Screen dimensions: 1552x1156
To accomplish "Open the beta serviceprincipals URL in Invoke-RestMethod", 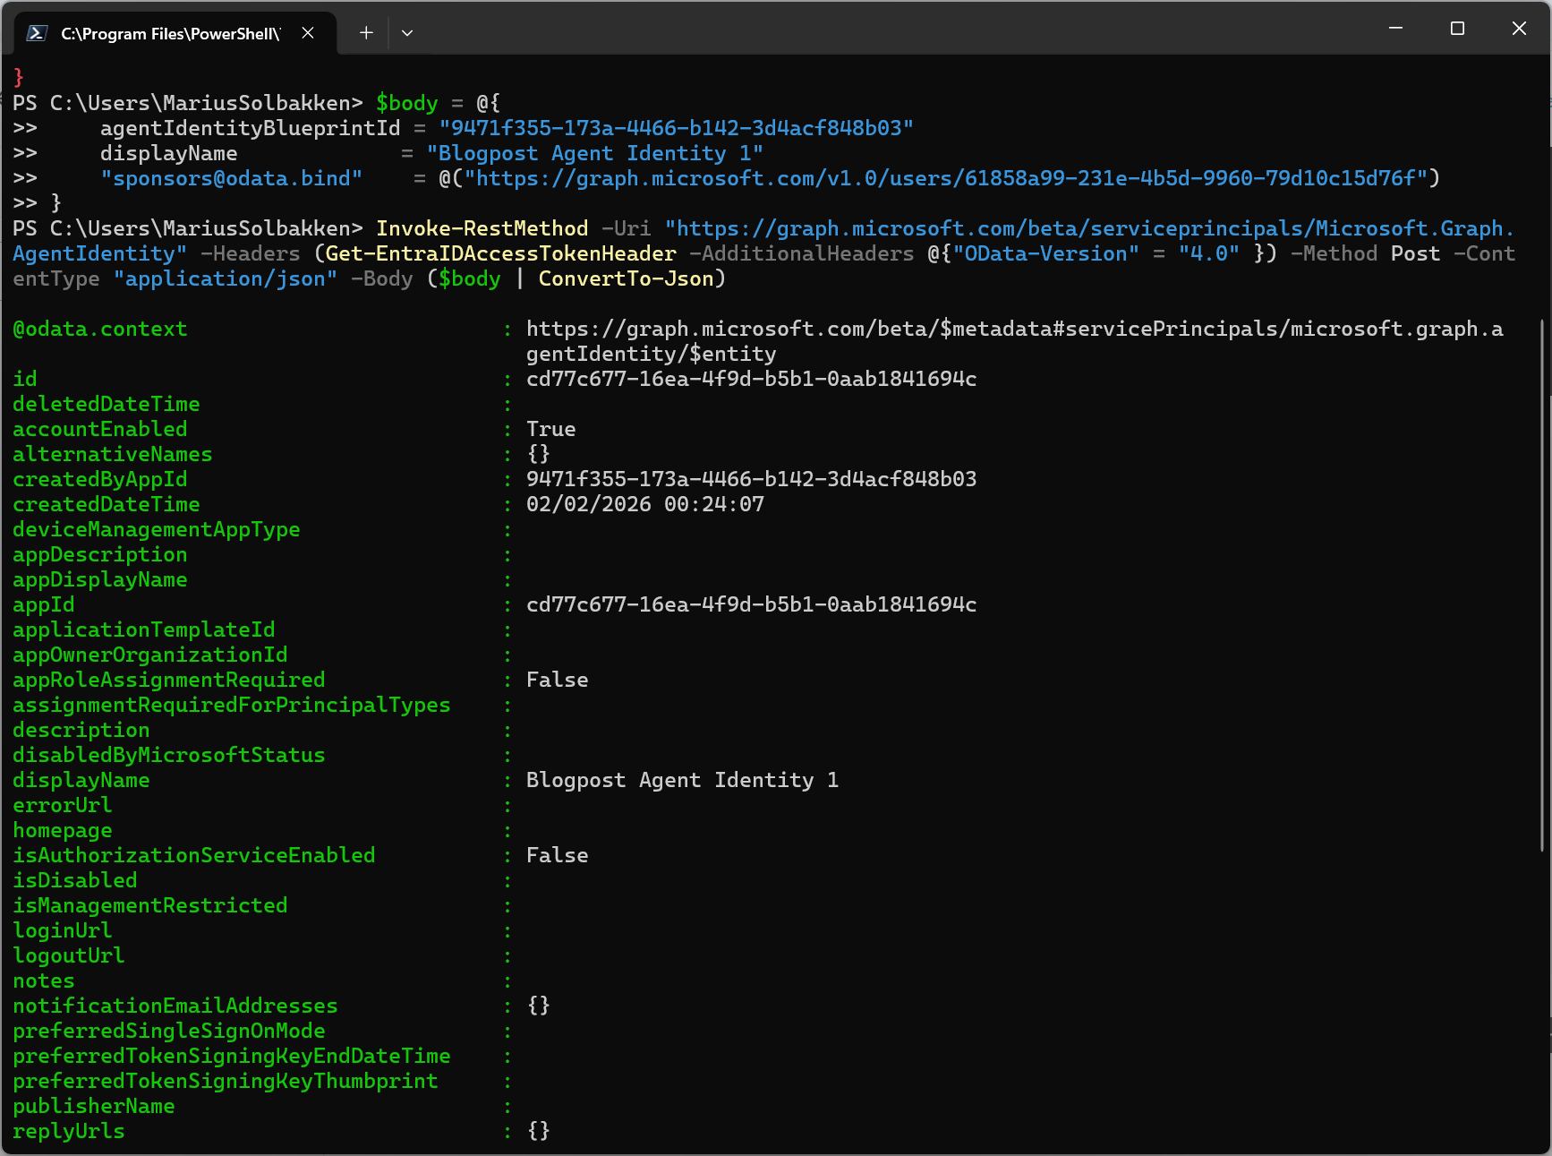I will [1087, 229].
